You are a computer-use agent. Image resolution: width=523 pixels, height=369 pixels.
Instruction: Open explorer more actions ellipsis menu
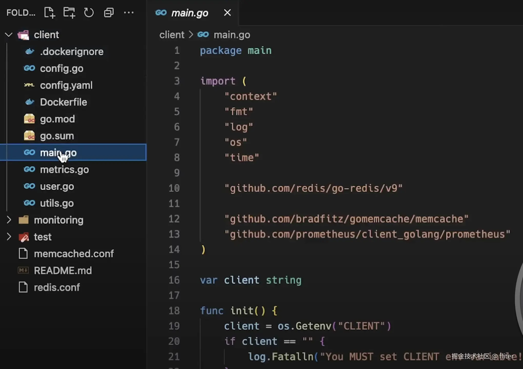[129, 13]
